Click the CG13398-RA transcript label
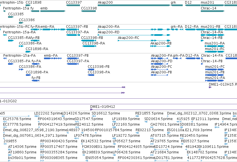This screenshot has width=237, height=162. click(94, 43)
